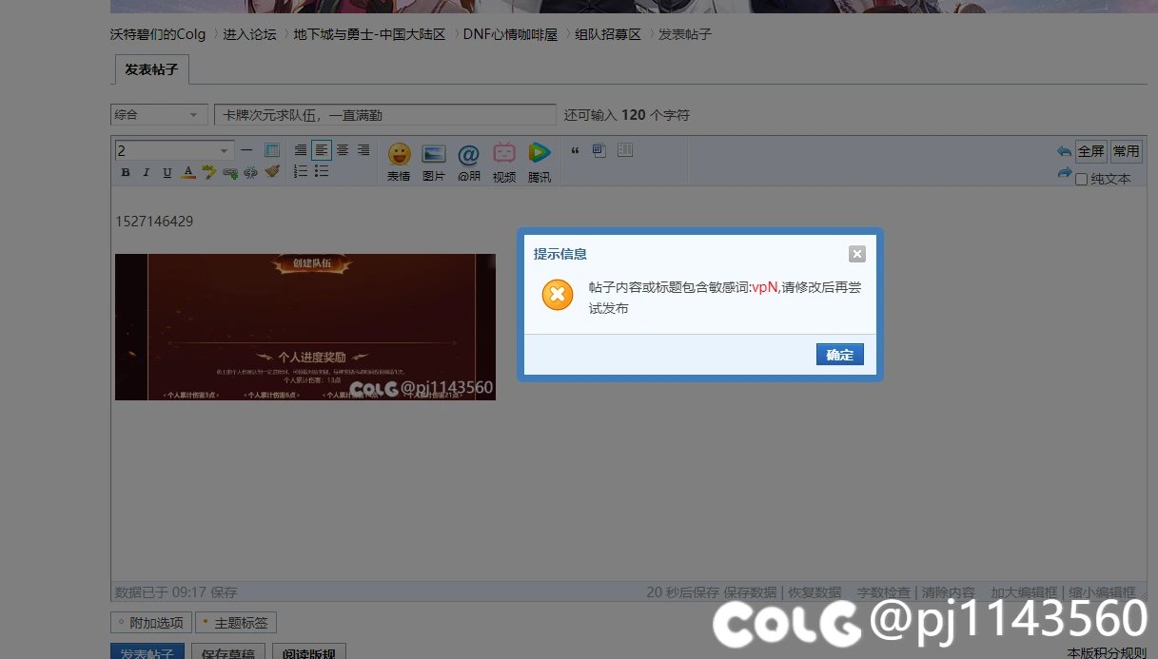
Task: Click 保存数据 in editor status bar
Action: pyautogui.click(x=750, y=592)
